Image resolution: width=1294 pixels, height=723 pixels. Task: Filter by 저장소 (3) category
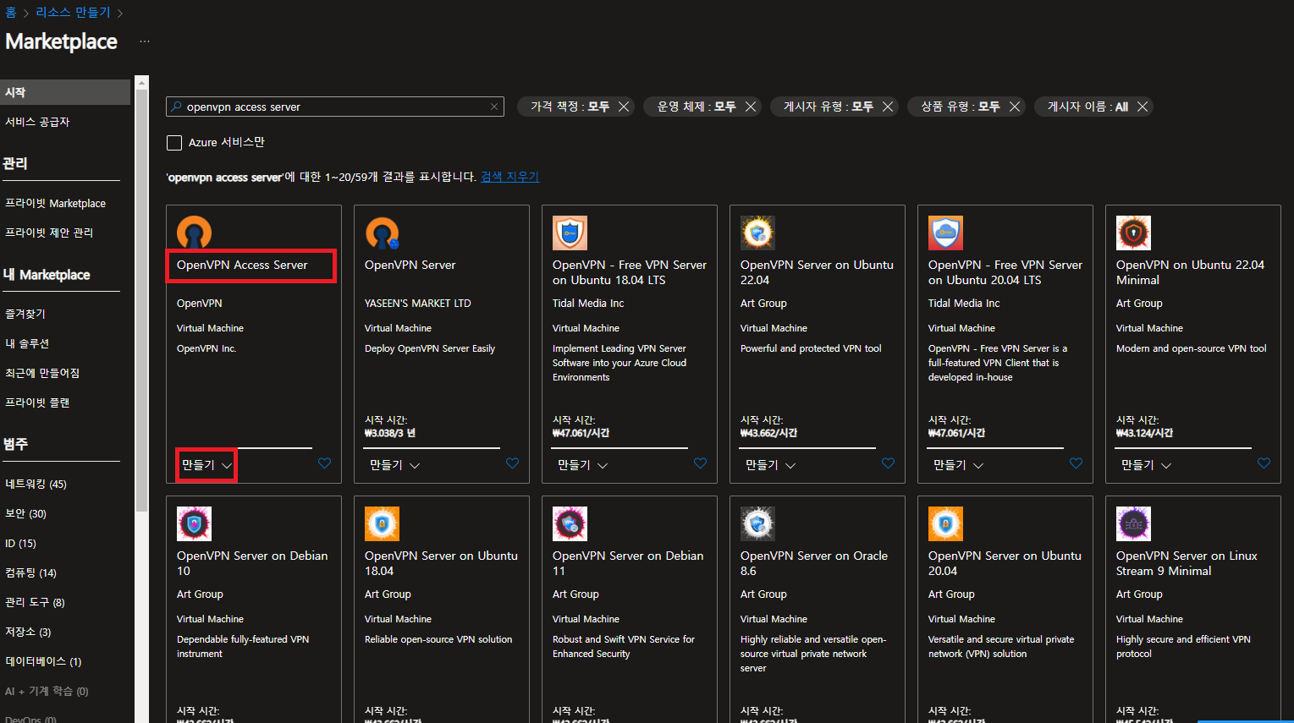[28, 632]
